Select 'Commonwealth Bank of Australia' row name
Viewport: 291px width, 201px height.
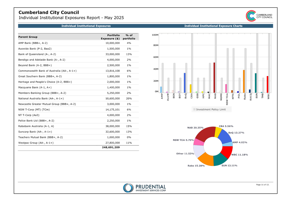click(47, 71)
